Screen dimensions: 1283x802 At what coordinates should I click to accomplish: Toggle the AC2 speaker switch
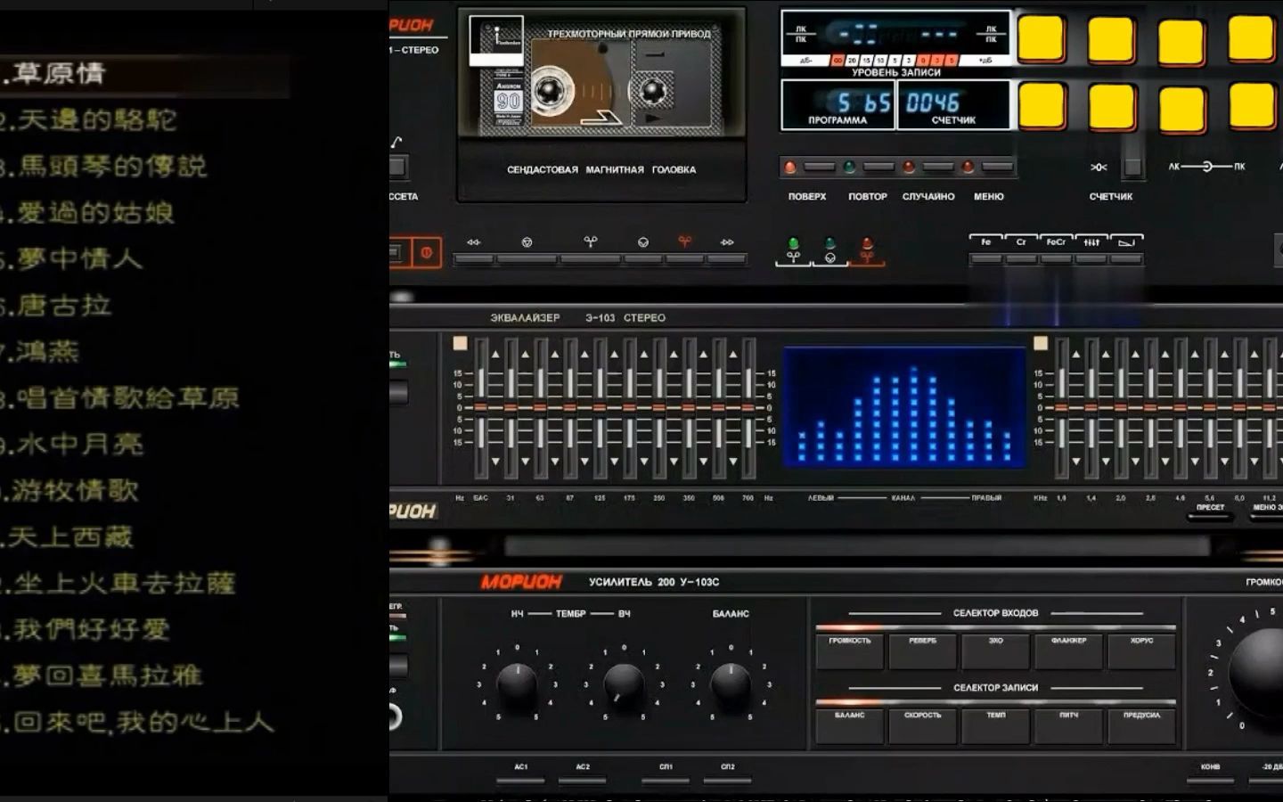click(x=583, y=781)
